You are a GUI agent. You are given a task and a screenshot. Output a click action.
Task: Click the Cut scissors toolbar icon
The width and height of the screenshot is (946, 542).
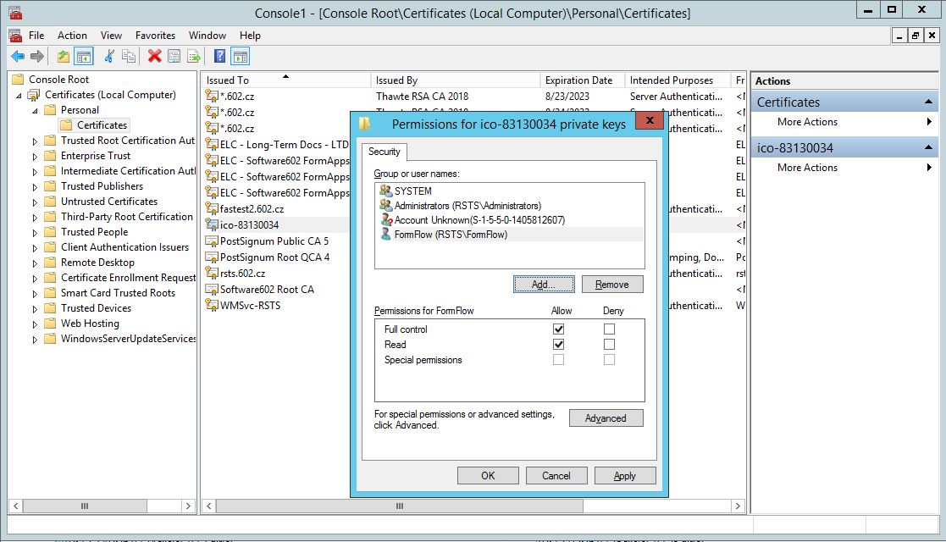click(x=108, y=57)
